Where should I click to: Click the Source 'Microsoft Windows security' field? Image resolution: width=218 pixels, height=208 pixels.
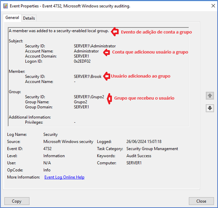tap(68, 142)
